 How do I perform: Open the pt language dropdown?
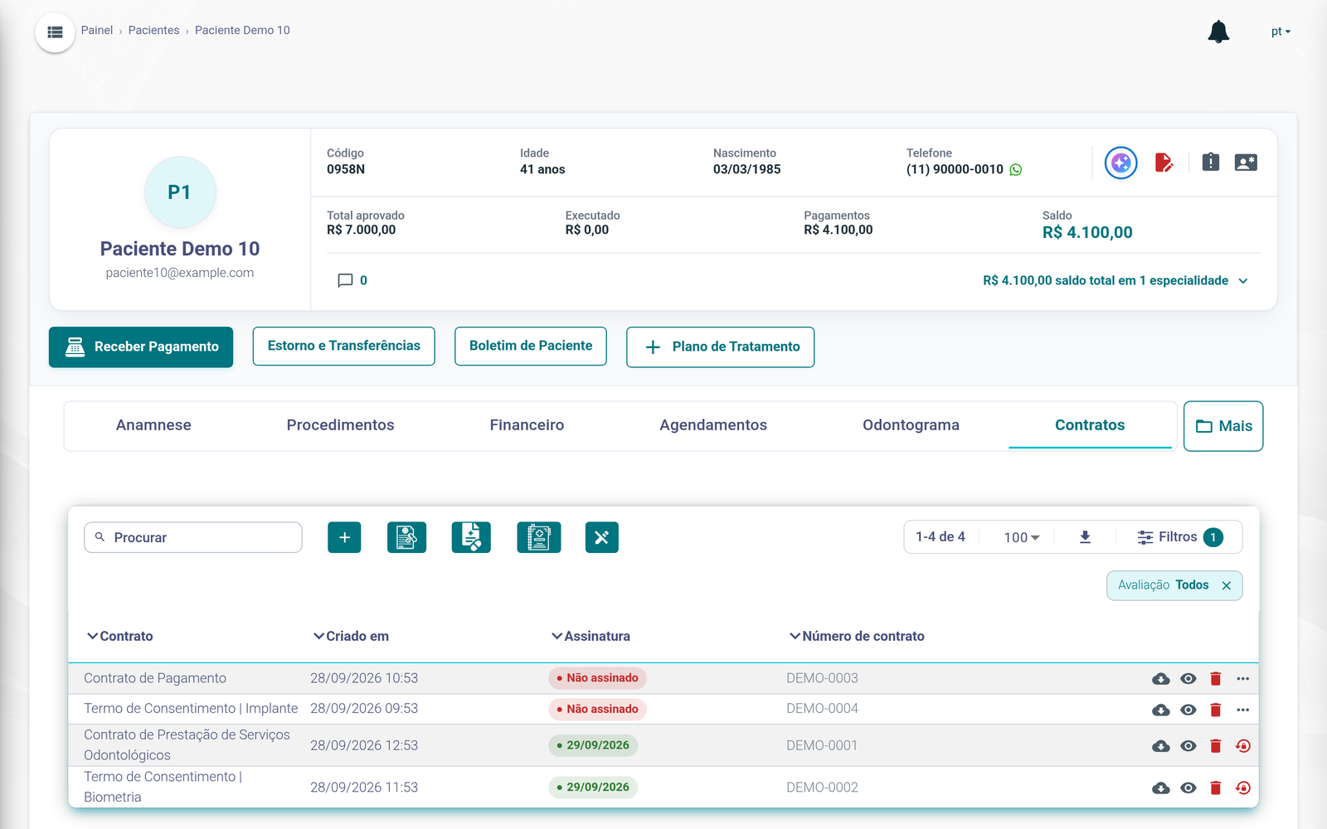pyautogui.click(x=1281, y=32)
